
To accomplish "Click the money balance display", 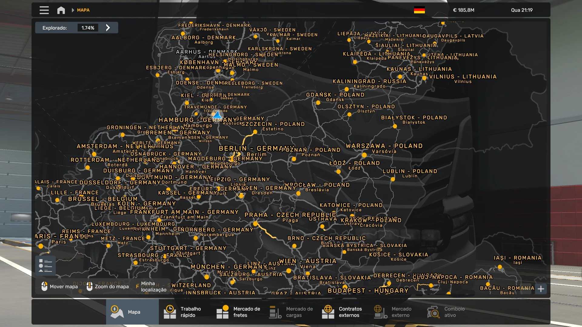I will click(x=463, y=10).
